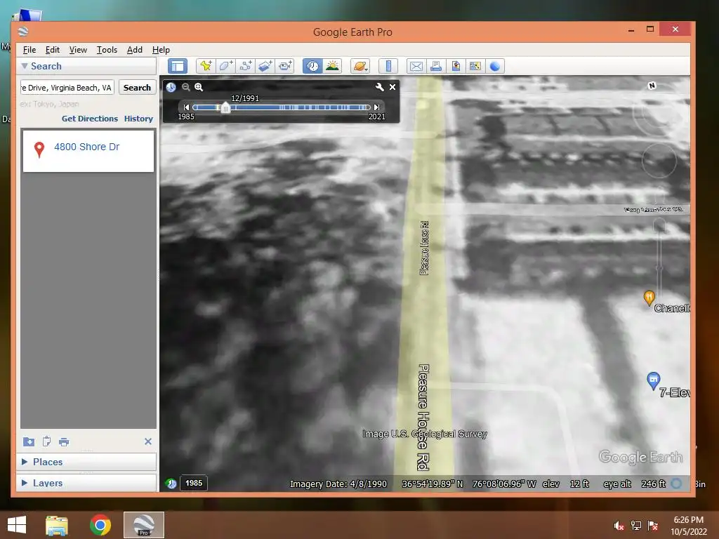Image resolution: width=719 pixels, height=539 pixels.
Task: Save search result to My Places folder icon
Action: coord(28,442)
